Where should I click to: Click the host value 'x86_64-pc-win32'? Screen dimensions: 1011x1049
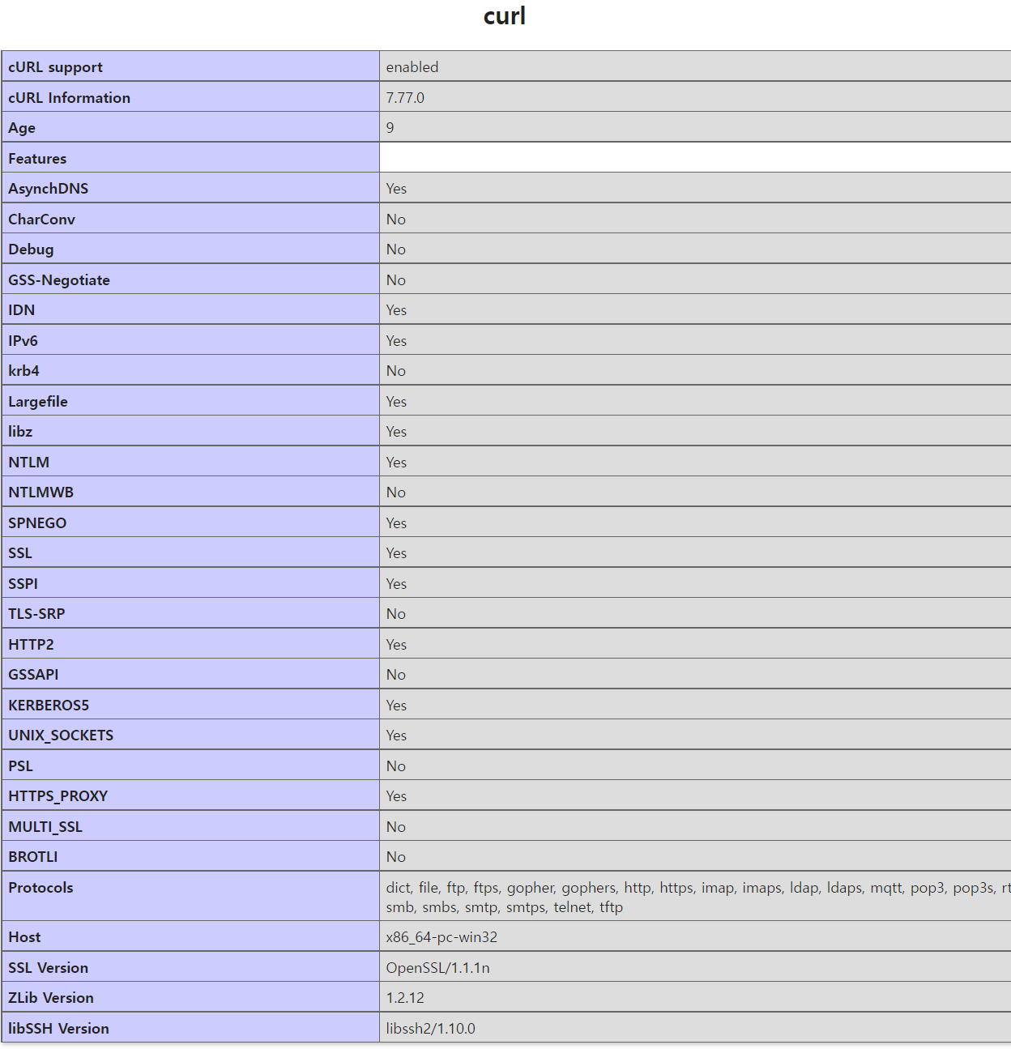tap(442, 937)
